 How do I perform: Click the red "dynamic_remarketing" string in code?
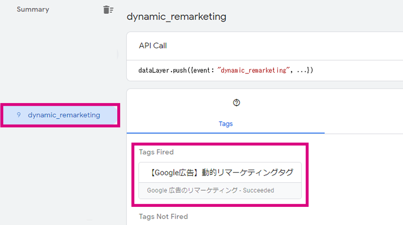253,70
